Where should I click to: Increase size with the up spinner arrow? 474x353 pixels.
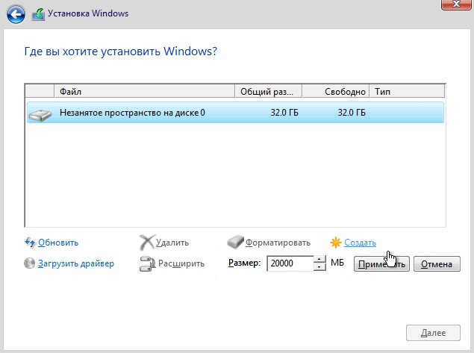[319, 260]
